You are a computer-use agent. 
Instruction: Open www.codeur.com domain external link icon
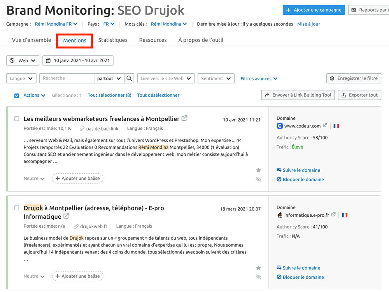pyautogui.click(x=325, y=126)
